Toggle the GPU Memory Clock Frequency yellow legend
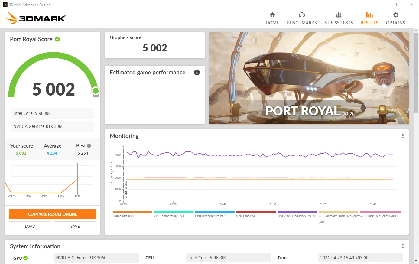Image resolution: width=419 pixels, height=264 pixels. [x=338, y=217]
